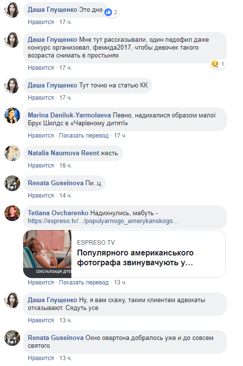Screen dimensions: 243x366
Task: Open Marina Daniluk-Yarmolaeva profile name
Action: click(69, 115)
